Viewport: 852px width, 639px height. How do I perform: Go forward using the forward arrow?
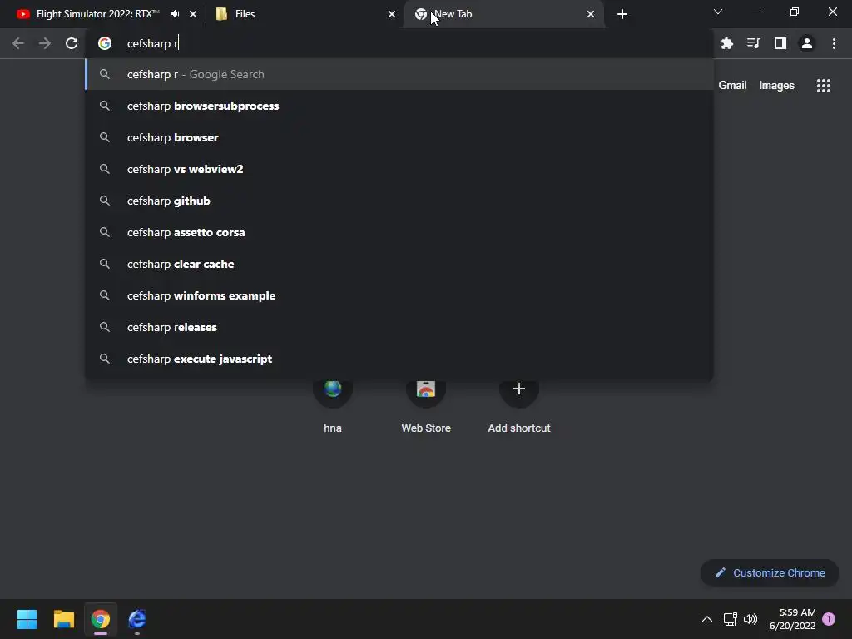(x=45, y=43)
